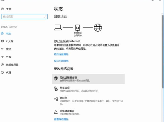Click the 查看网络属性 link

click(x=61, y=119)
